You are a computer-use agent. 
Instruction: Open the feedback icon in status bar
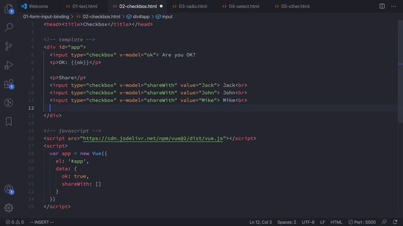(384, 222)
